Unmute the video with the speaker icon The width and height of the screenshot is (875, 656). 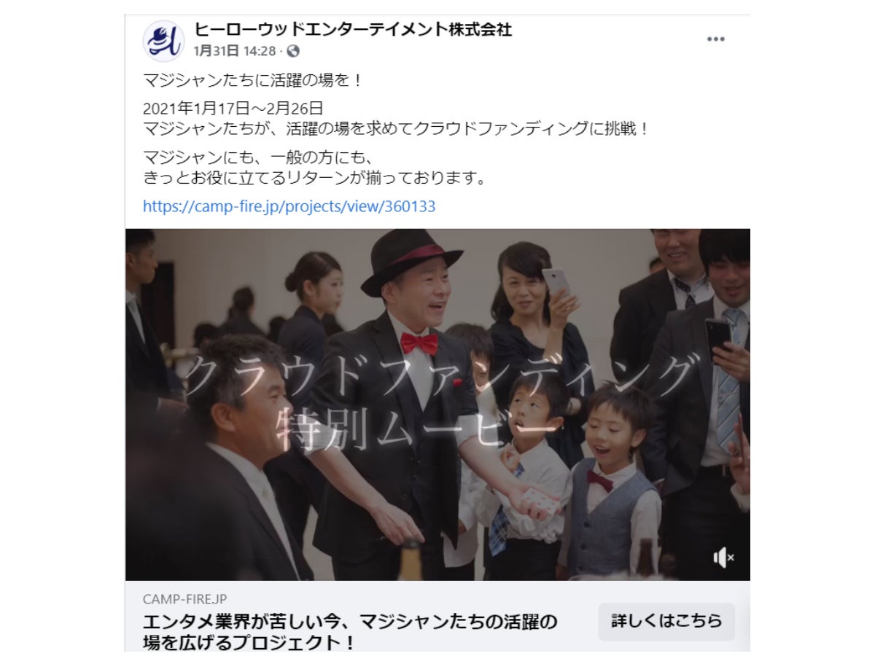pyautogui.click(x=723, y=558)
